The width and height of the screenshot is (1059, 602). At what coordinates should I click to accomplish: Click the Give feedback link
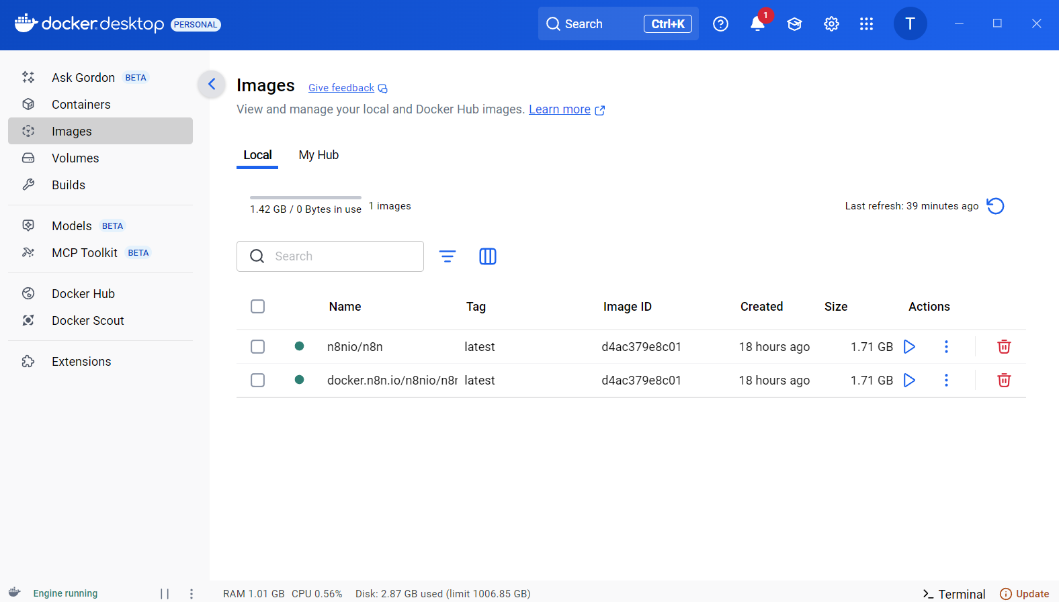347,88
